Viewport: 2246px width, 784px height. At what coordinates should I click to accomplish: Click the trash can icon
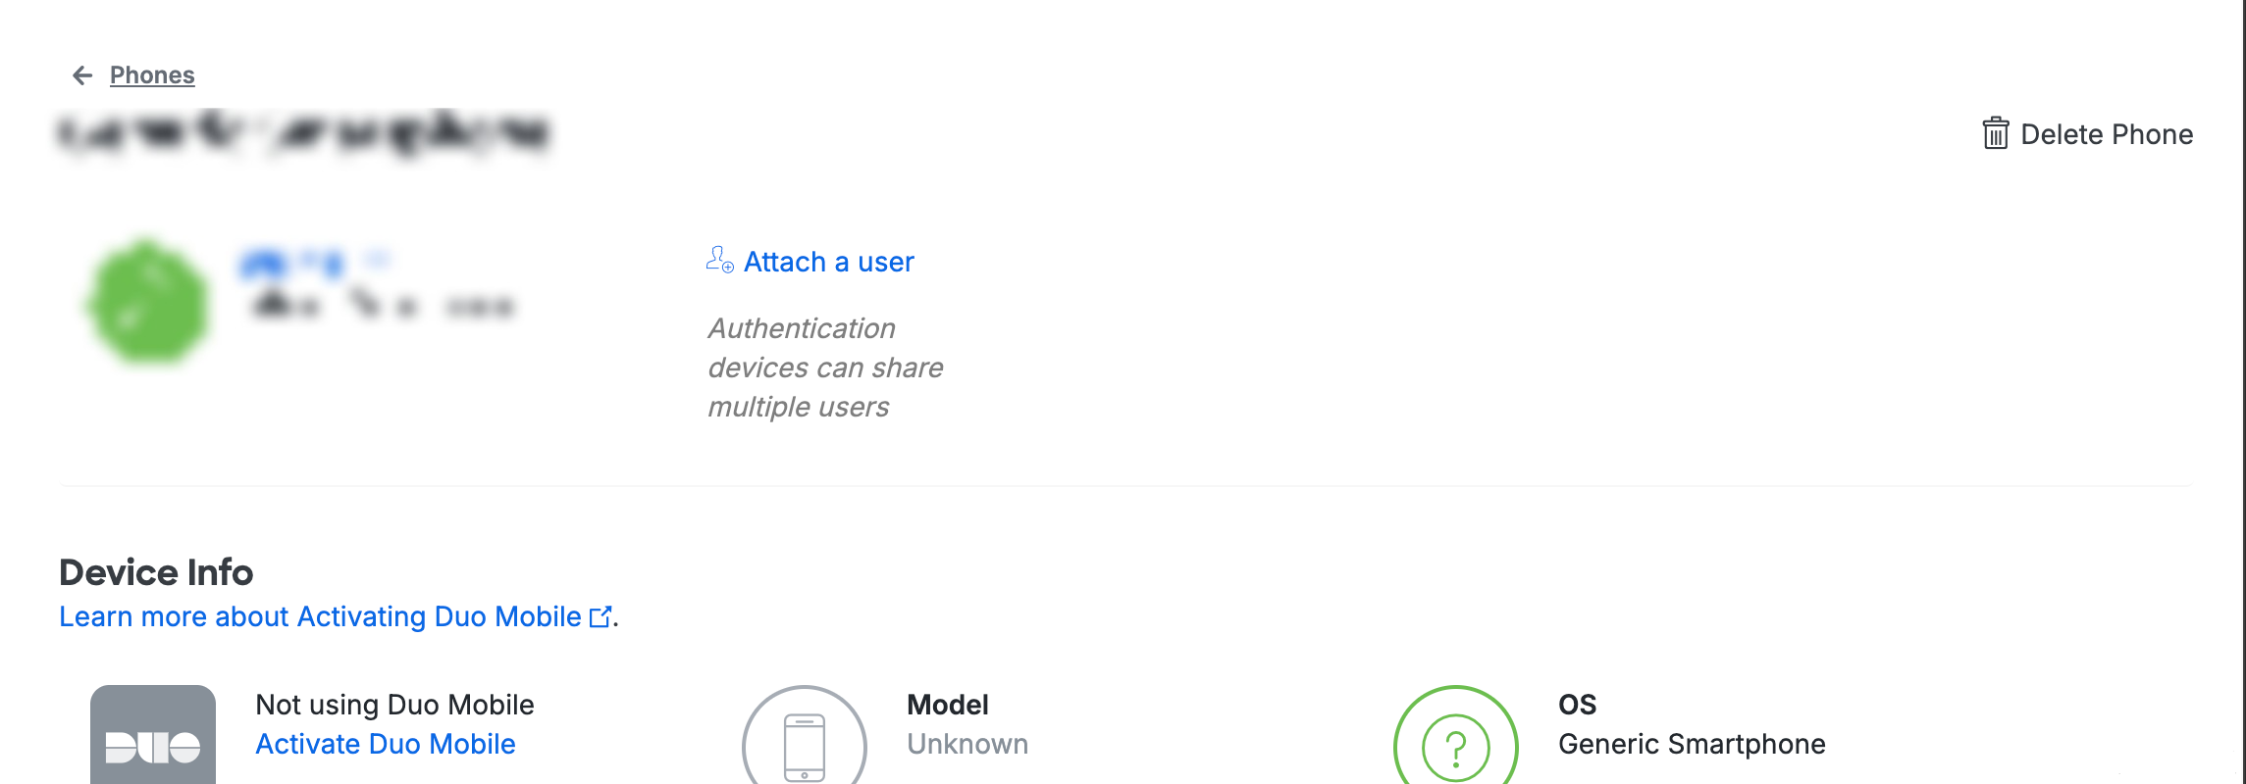click(x=1995, y=133)
